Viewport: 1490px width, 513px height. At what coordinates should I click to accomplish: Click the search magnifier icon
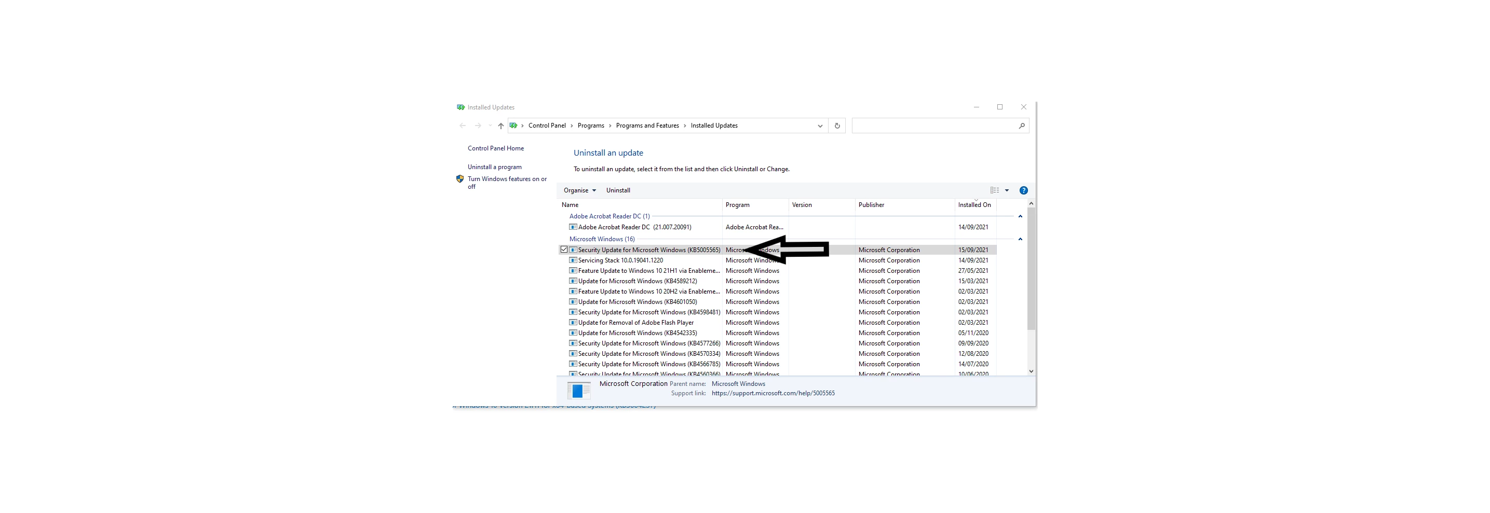coord(1022,126)
